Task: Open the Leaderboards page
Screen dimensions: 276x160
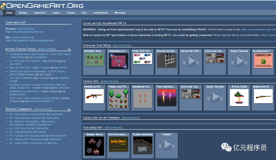Action: pos(100,13)
